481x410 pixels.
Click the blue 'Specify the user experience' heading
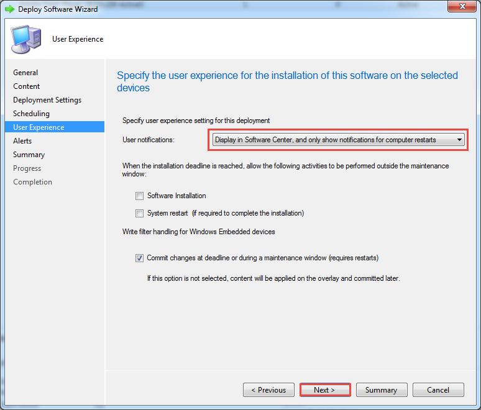pos(287,81)
